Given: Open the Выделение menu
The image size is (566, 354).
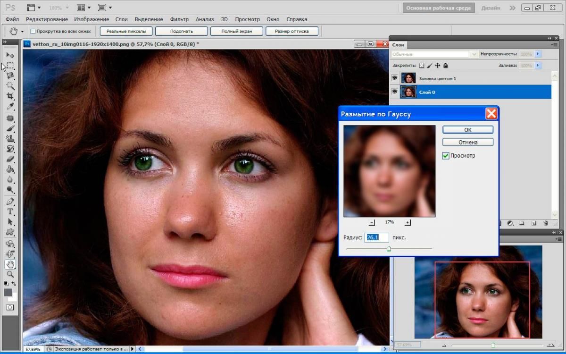Looking at the screenshot, I should coord(149,19).
